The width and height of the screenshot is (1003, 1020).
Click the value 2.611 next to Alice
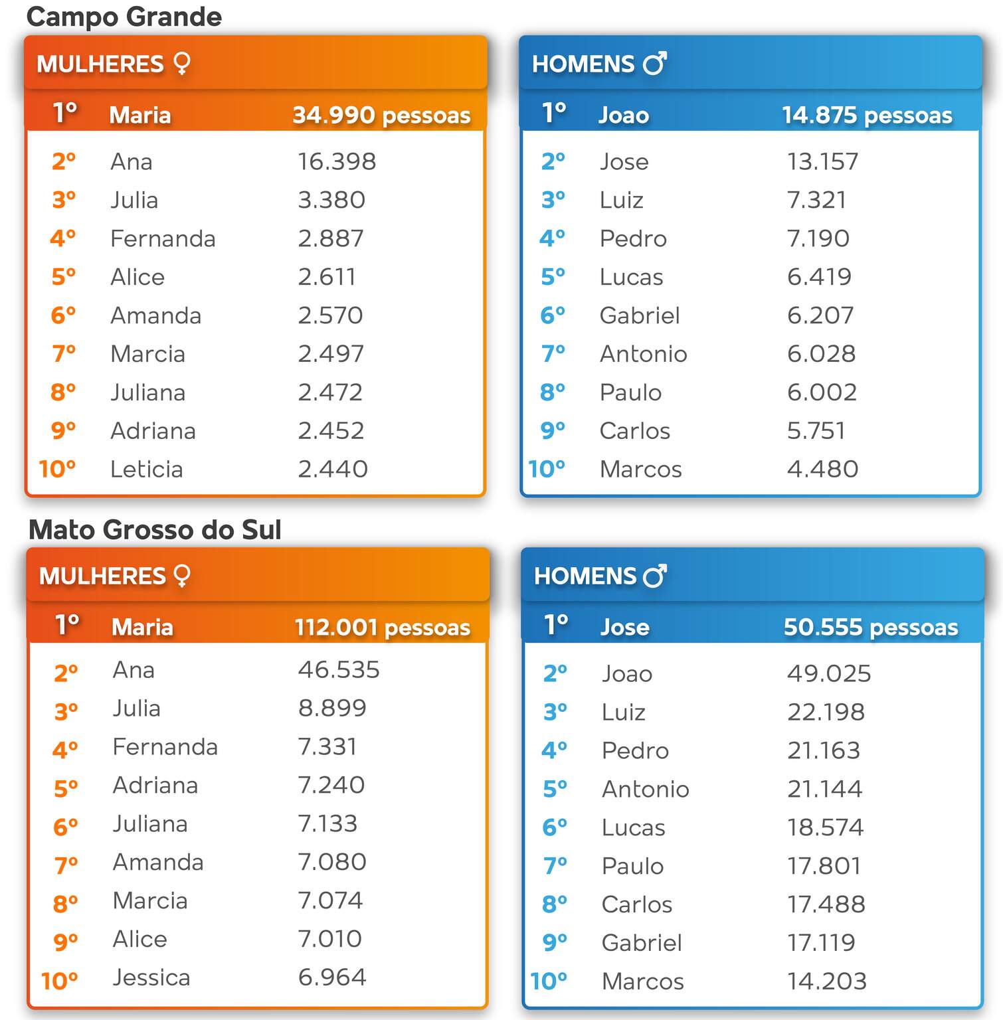coord(327,277)
